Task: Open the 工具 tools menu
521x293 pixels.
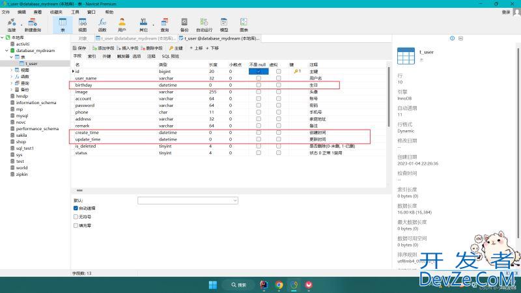Action: 75,12
